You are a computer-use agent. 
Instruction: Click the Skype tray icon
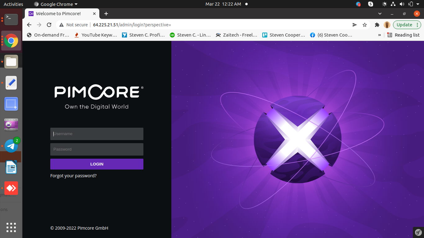coord(371,4)
